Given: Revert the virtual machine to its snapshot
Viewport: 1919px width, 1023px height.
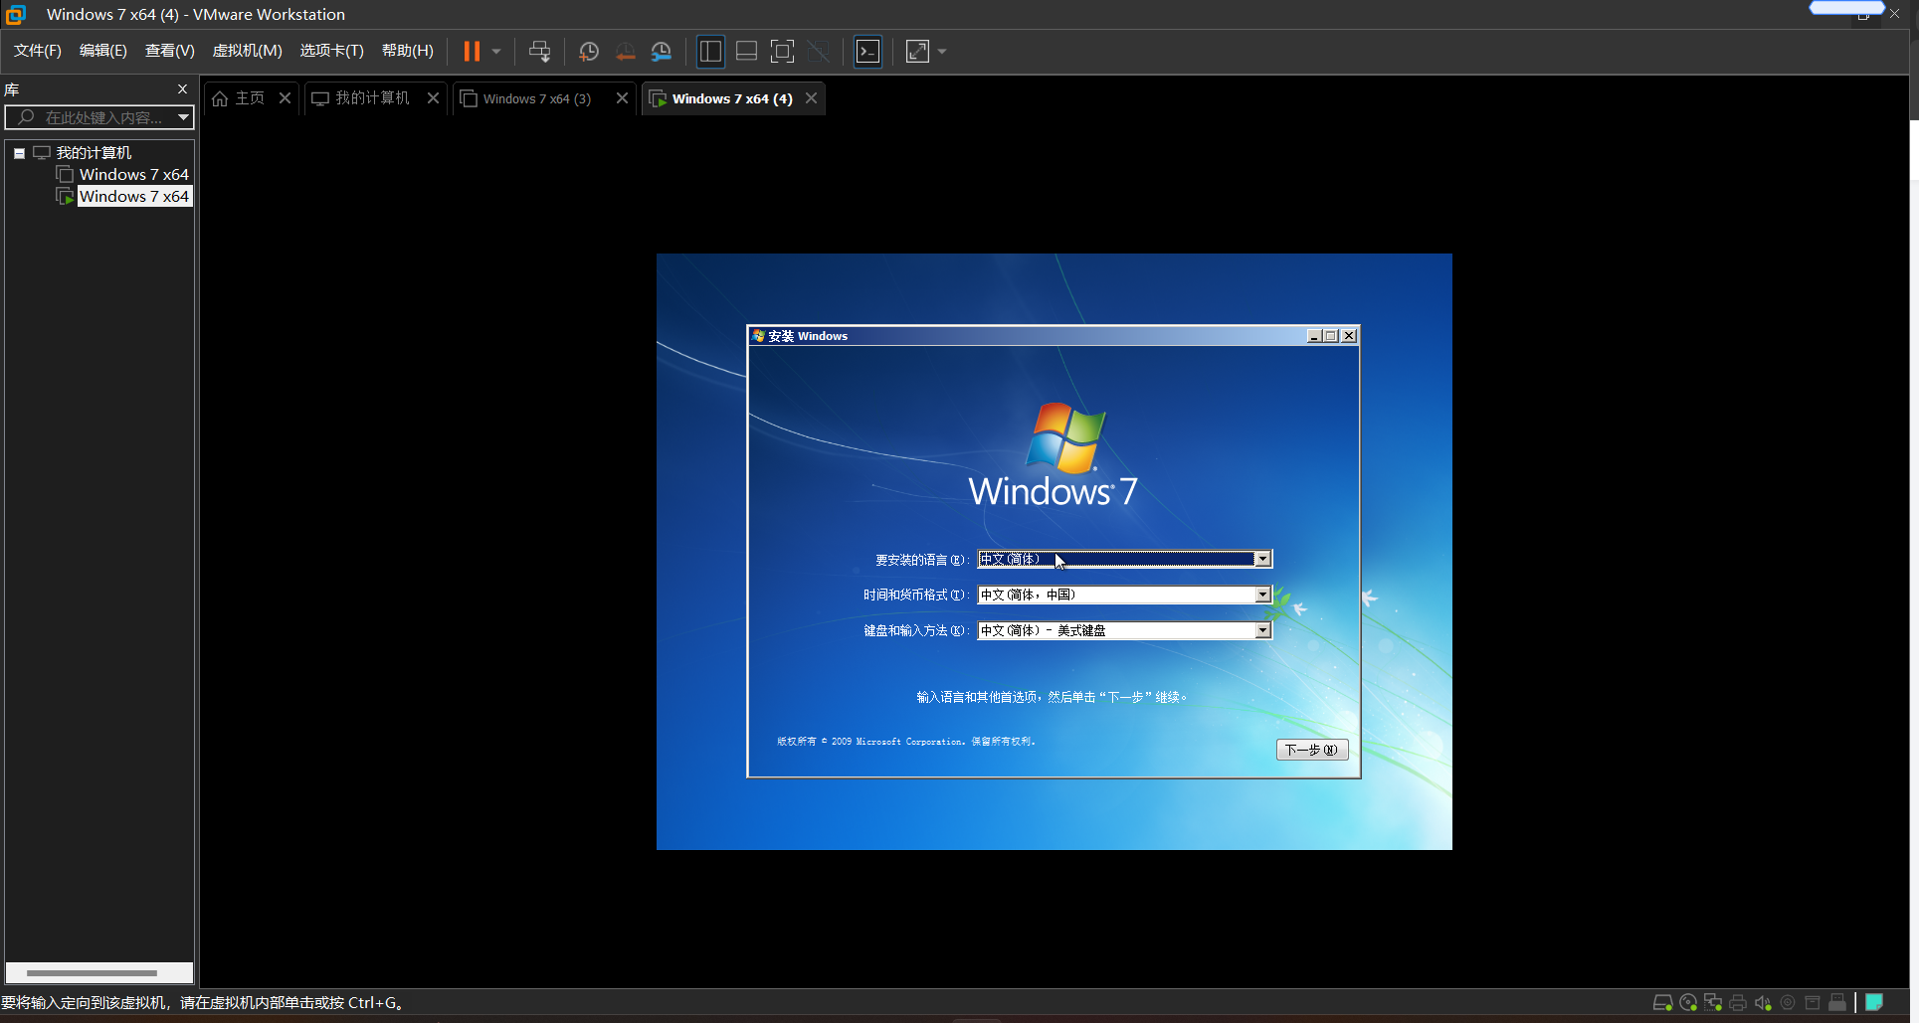Looking at the screenshot, I should point(625,52).
